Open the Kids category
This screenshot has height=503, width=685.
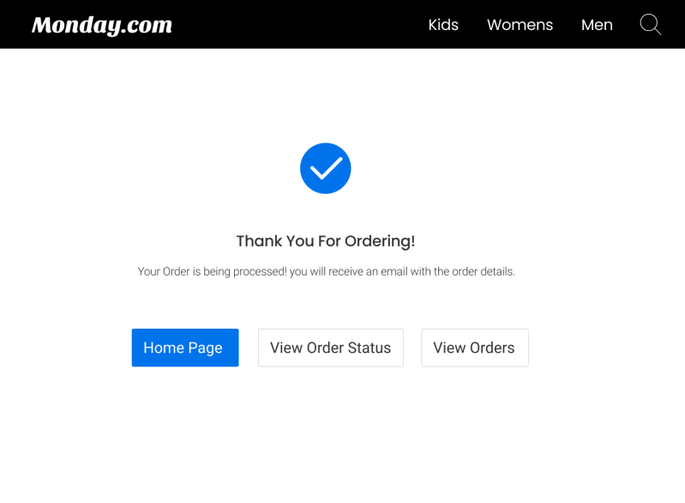[x=443, y=25]
